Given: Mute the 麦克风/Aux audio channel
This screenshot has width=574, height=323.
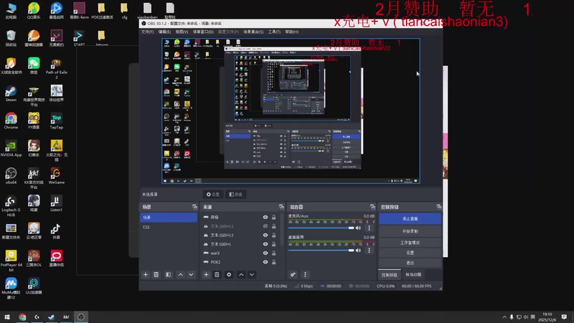Looking at the screenshot, I should pos(358,228).
